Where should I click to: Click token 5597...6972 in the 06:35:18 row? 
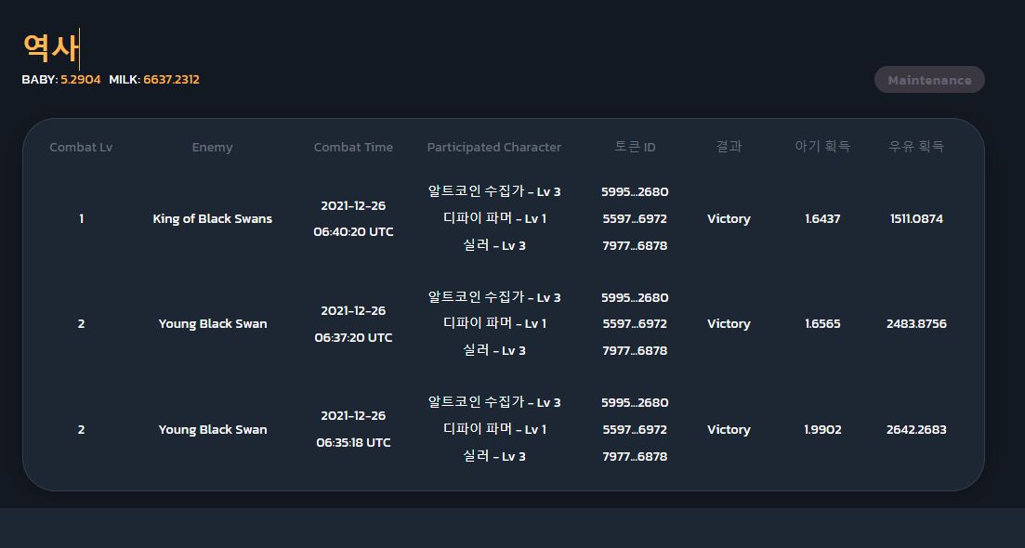(x=635, y=430)
